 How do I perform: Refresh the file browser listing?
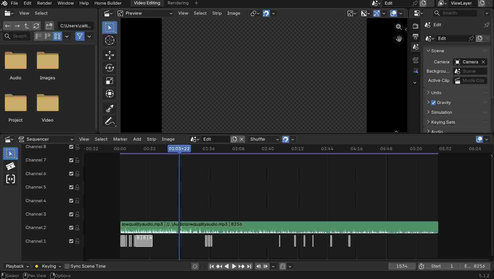pyautogui.click(x=36, y=26)
